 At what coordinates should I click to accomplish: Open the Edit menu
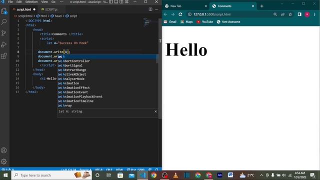coord(19,2)
